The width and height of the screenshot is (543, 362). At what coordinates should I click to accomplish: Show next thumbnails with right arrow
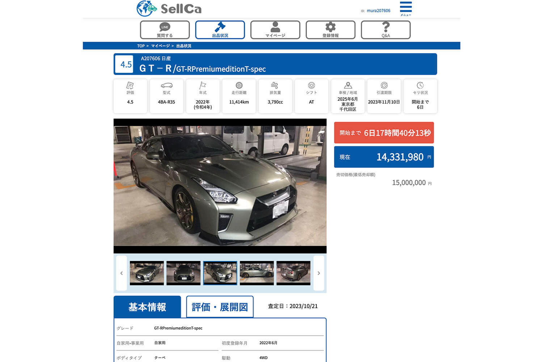coord(319,273)
